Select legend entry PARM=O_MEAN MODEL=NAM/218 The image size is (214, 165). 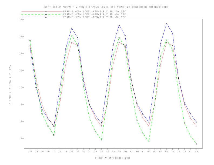tap(94, 11)
